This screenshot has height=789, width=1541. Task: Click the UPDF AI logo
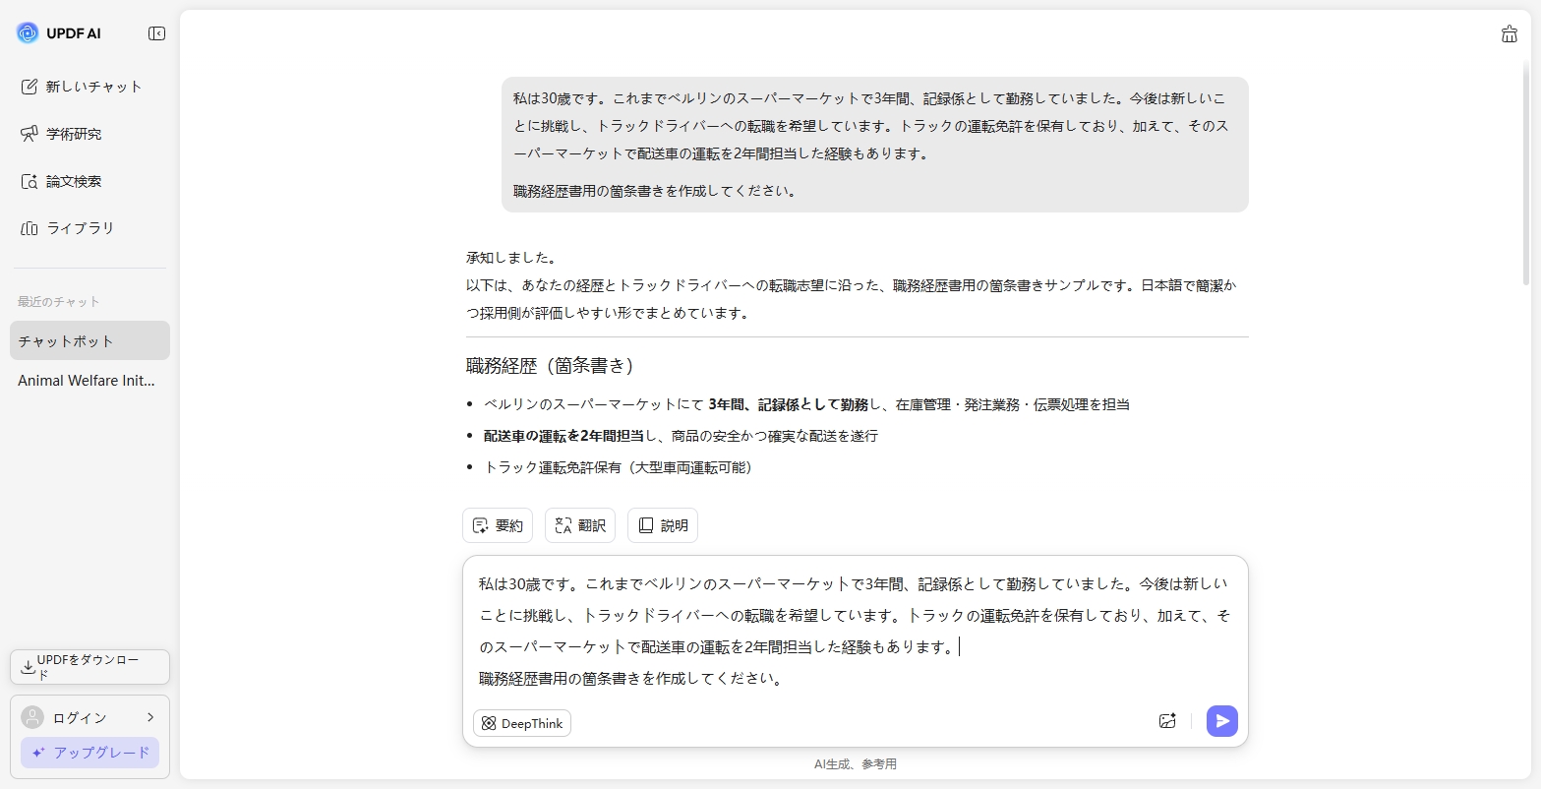point(26,32)
